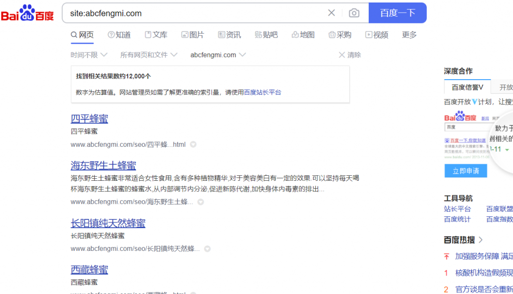Open 资讯 via its news icon
This screenshot has height=294, width=513.
[221, 35]
